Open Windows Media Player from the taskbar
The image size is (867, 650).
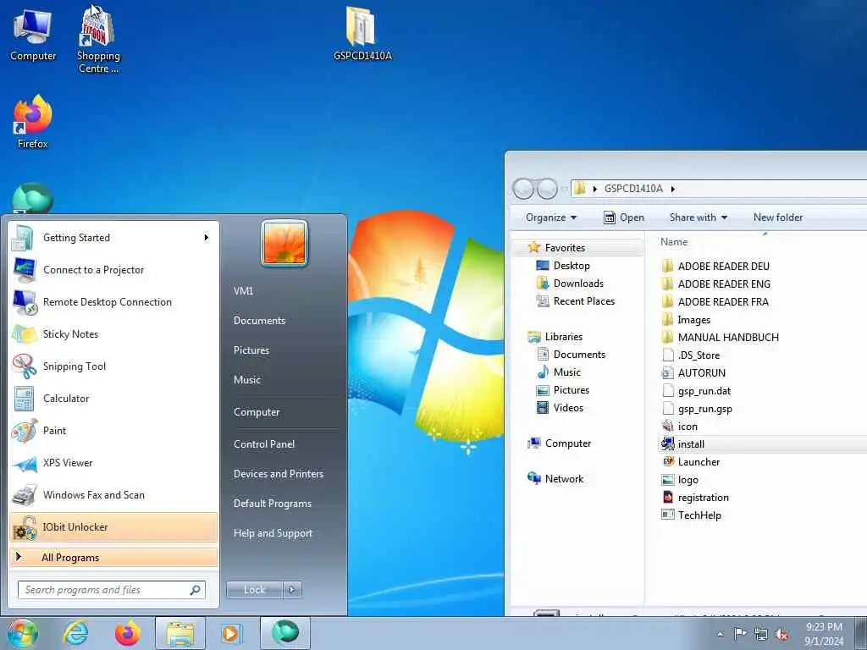230,633
